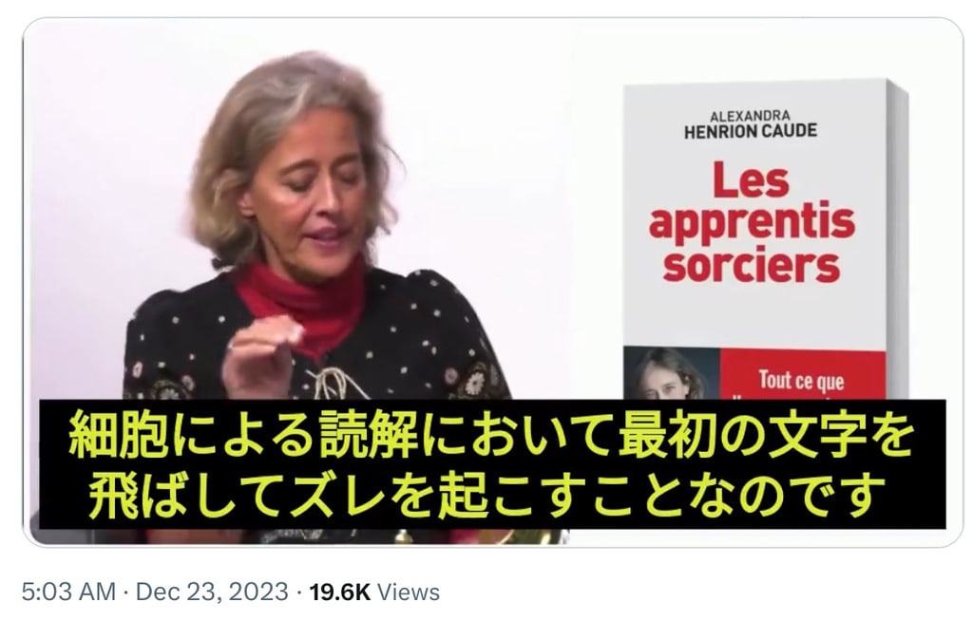Click the woman's raised hand

[260, 357]
